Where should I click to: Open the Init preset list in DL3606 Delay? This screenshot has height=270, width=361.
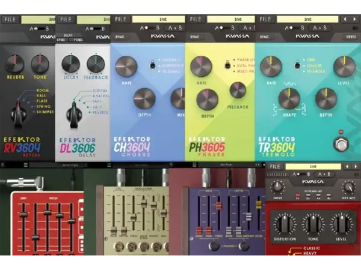pos(94,20)
